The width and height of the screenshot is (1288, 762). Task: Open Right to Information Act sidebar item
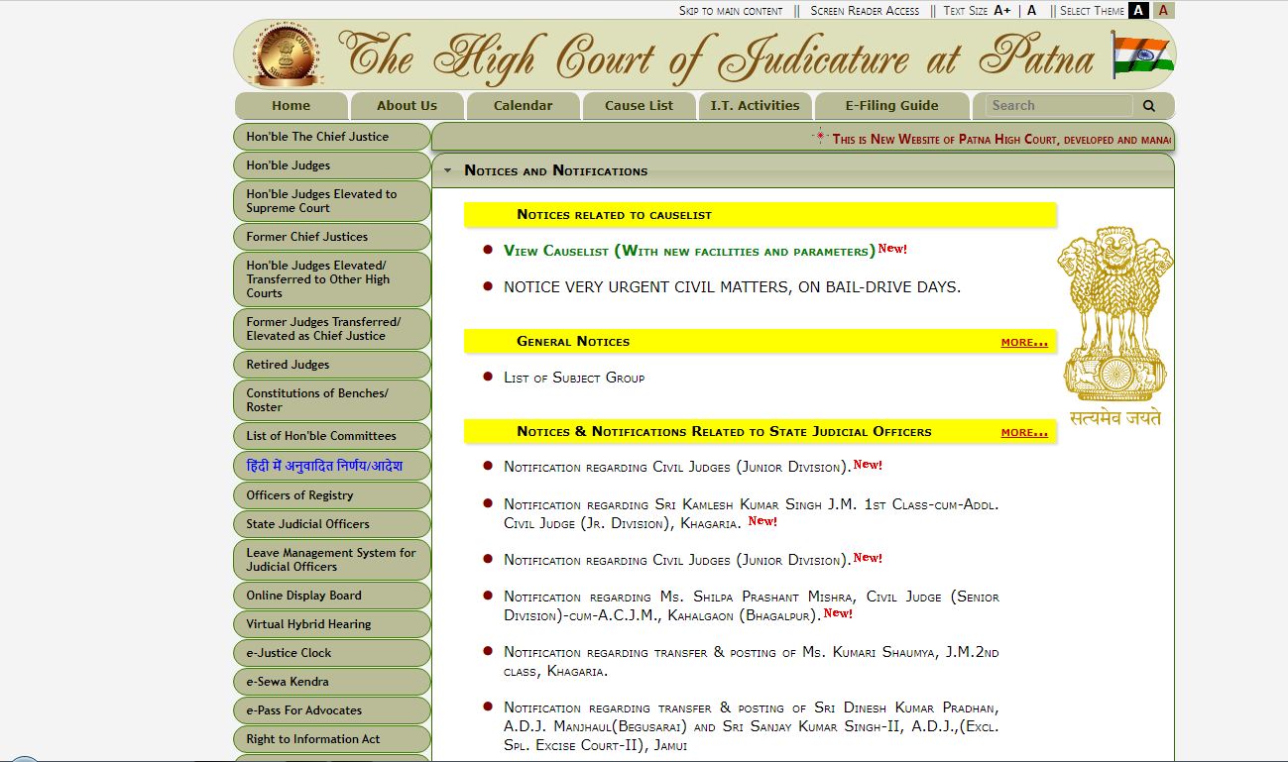click(332, 739)
